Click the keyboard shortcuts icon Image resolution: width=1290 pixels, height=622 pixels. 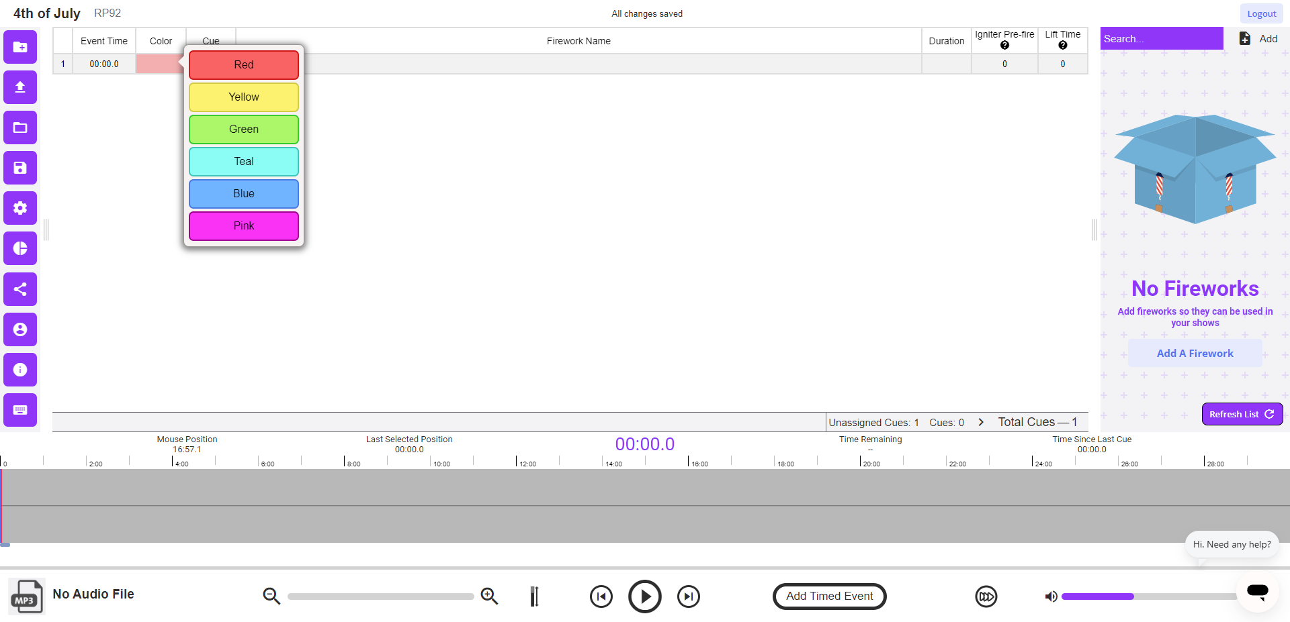pyautogui.click(x=20, y=410)
